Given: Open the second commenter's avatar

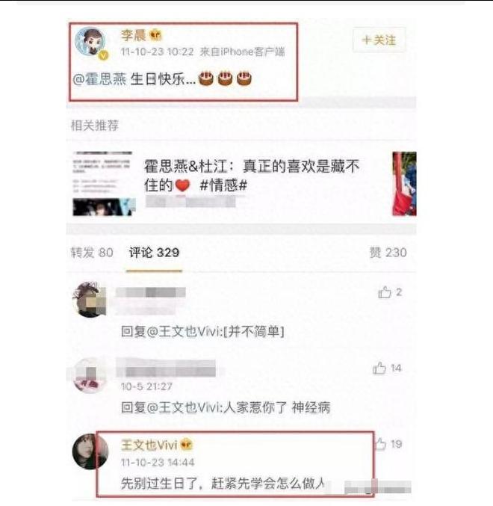Looking at the screenshot, I should coord(89,375).
